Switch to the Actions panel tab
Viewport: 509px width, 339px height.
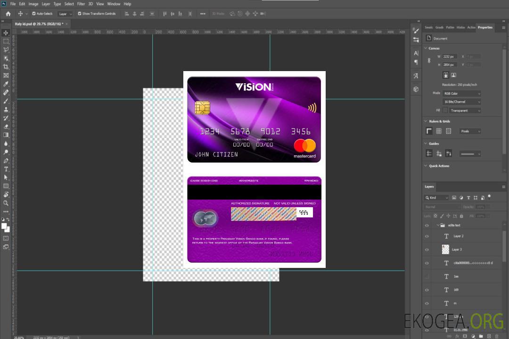pyautogui.click(x=471, y=27)
